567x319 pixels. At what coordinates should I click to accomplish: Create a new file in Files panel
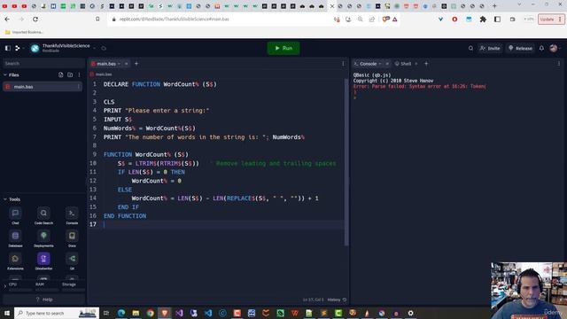coord(61,74)
